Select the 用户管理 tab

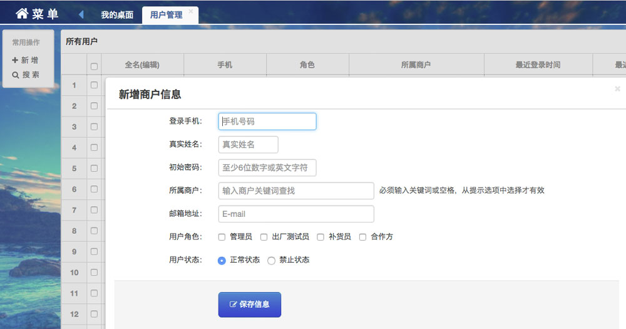point(166,15)
